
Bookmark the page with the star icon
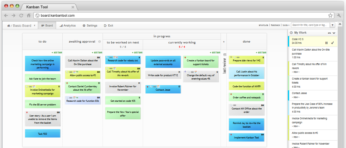[x=330, y=15]
